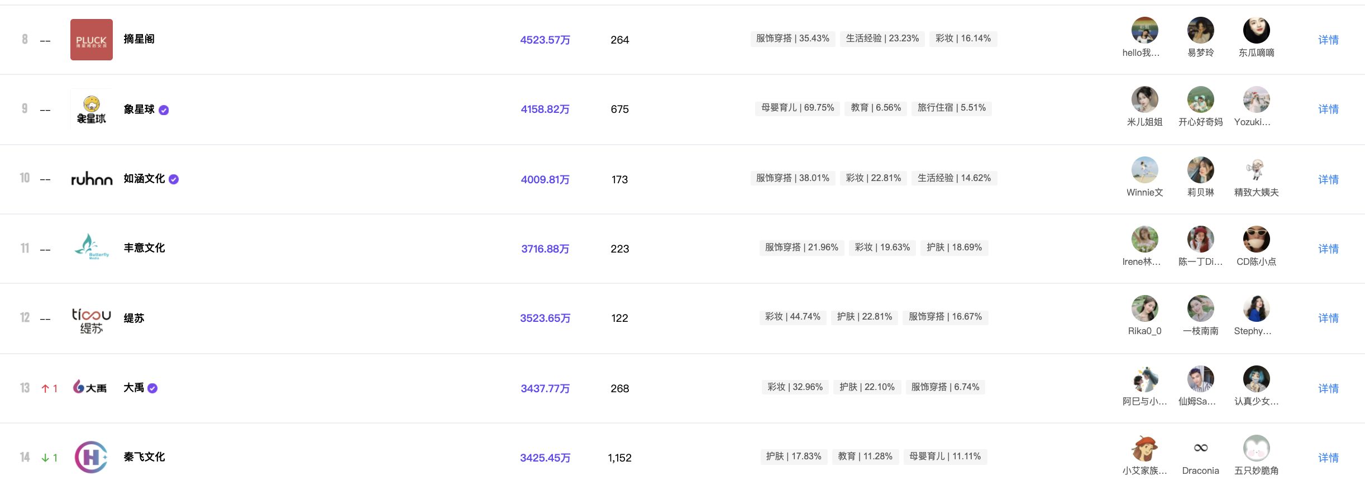The width and height of the screenshot is (1365, 485).
Task: Click the 秦飞文化 circular H logo
Action: coord(91,457)
